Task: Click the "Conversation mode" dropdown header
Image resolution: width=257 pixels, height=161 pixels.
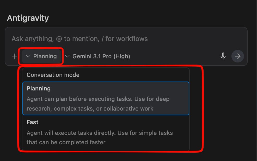Action: 53,75
